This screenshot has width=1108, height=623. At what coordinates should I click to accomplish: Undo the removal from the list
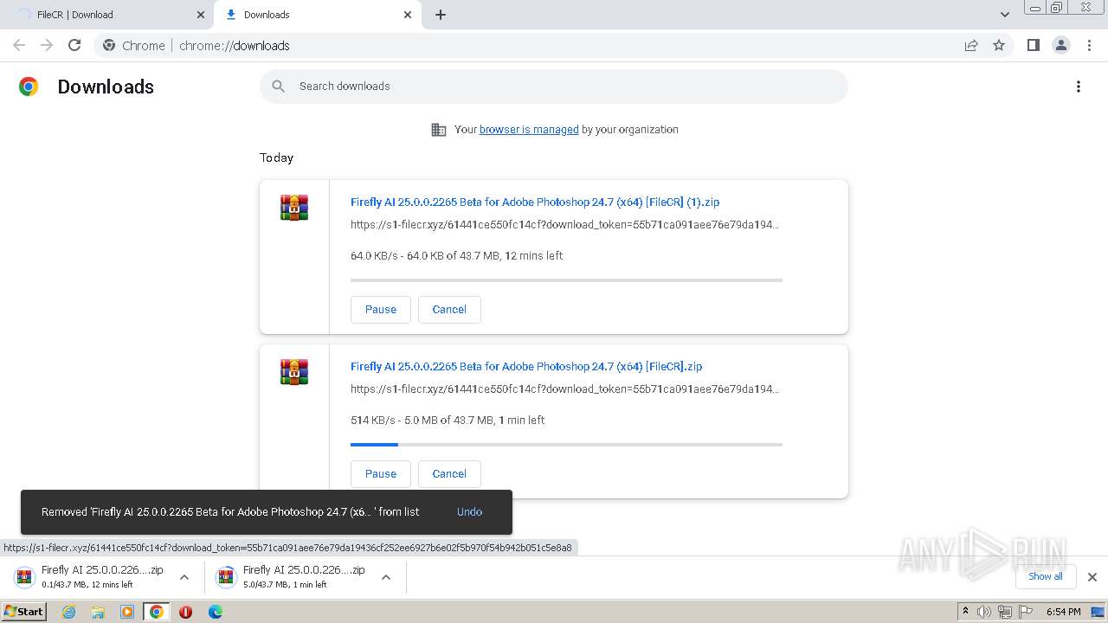[469, 512]
